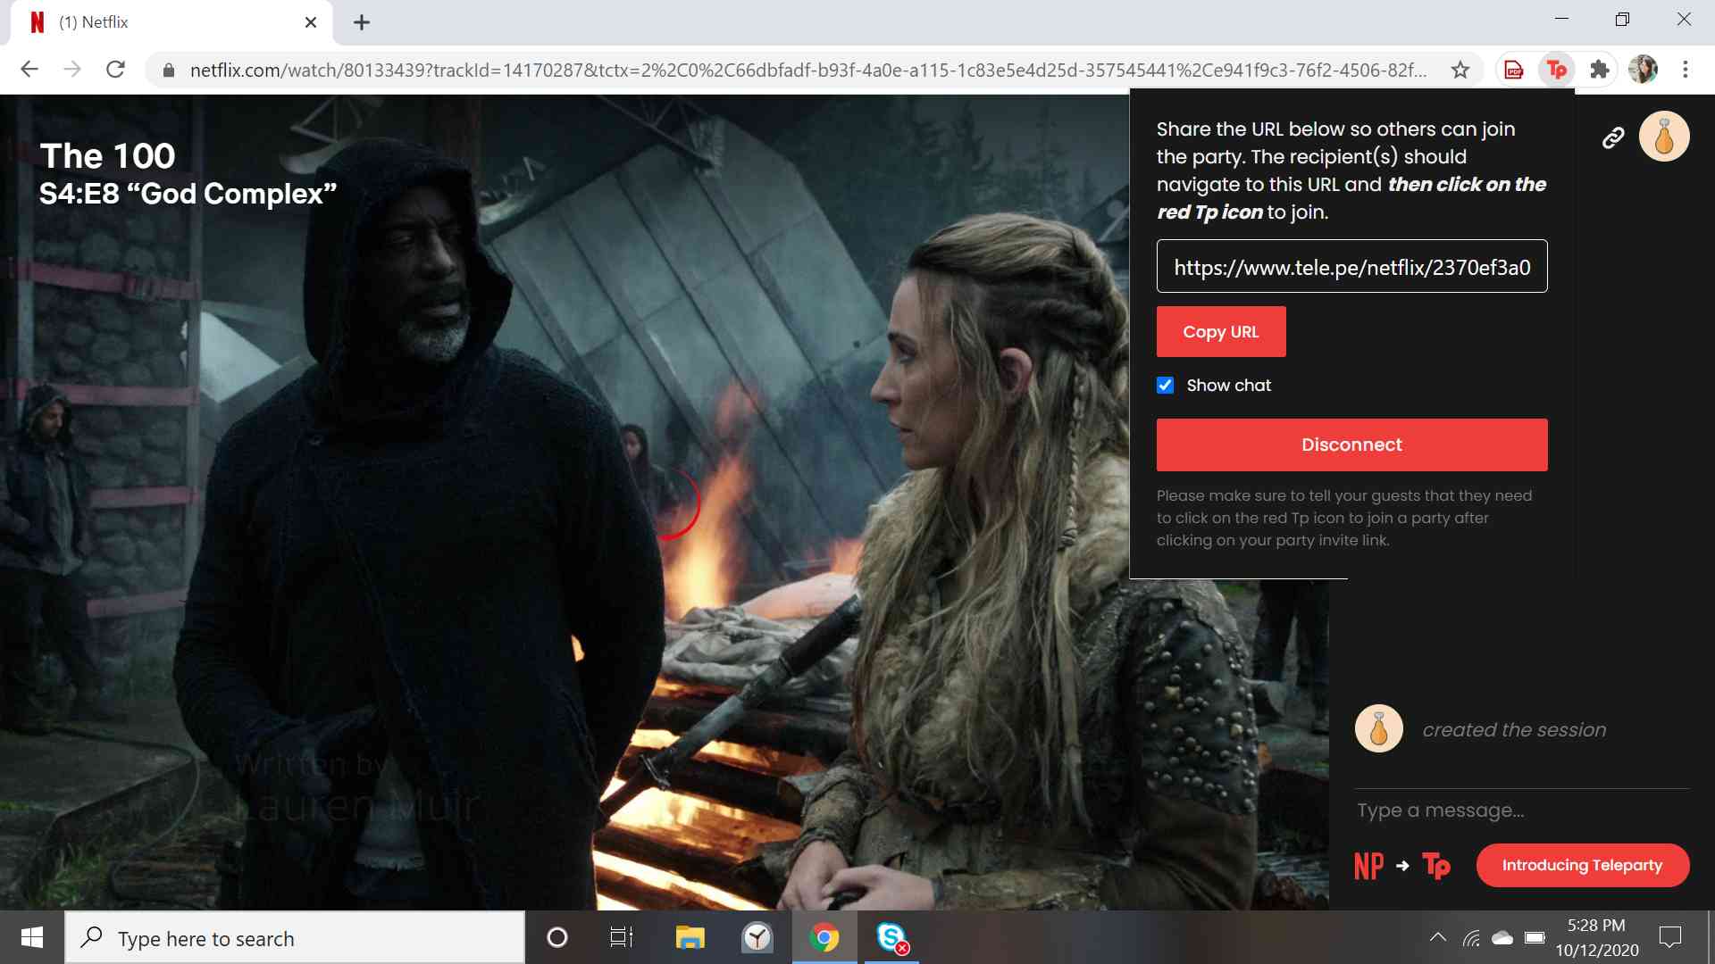Reload the Netflix page
The width and height of the screenshot is (1715, 964).
click(115, 70)
